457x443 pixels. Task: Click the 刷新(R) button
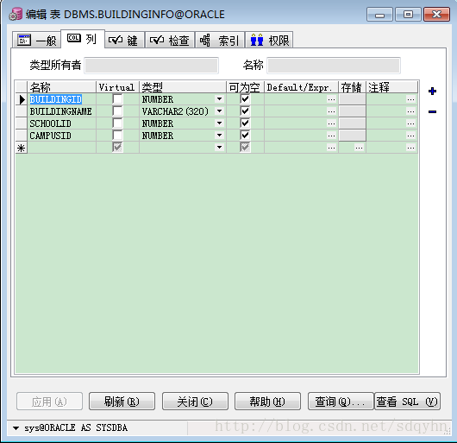[x=122, y=402]
